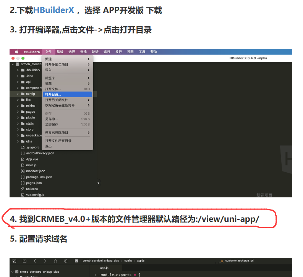Select 退出 at the menu bottom

click(x=67, y=146)
